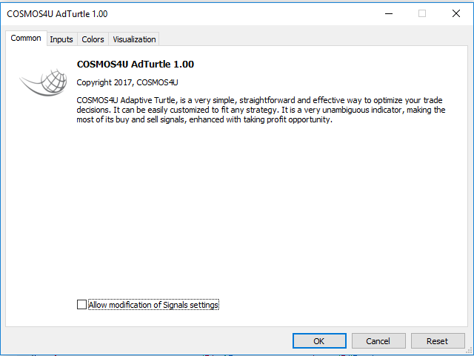Select the Colors tab
The width and height of the screenshot is (474, 356).
(93, 39)
